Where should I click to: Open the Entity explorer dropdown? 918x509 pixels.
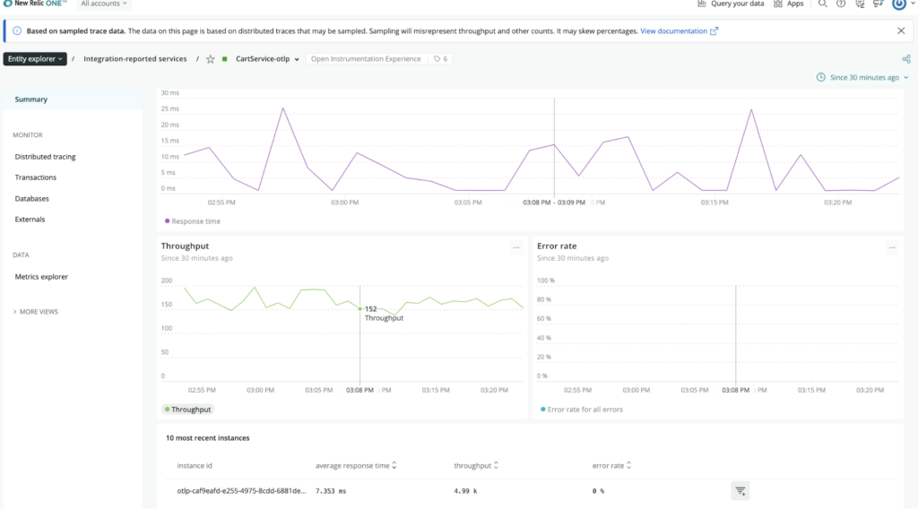(x=35, y=59)
